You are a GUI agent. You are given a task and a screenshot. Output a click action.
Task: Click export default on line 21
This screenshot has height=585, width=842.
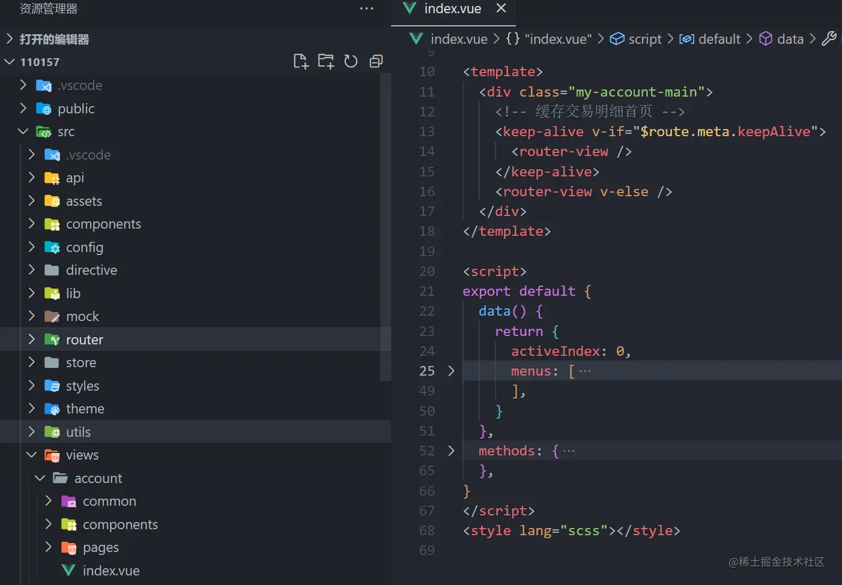[519, 291]
